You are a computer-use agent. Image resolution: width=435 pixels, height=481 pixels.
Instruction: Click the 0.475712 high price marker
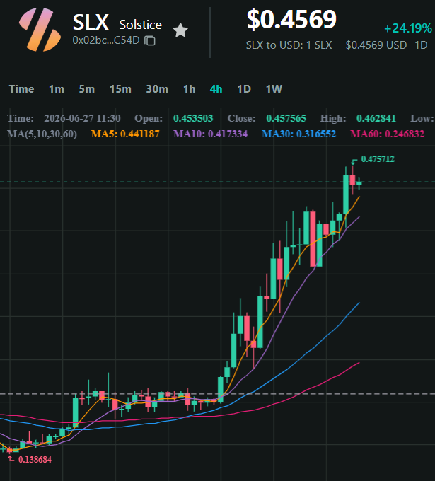click(x=378, y=159)
